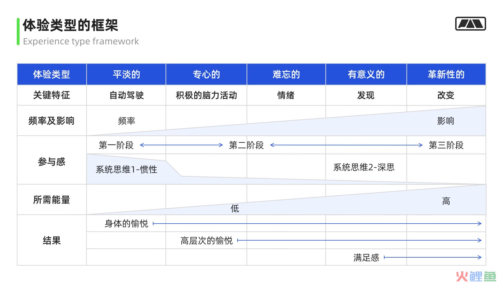Click the 高 energy label
Viewport: 503px width, 283px height.
point(446,201)
